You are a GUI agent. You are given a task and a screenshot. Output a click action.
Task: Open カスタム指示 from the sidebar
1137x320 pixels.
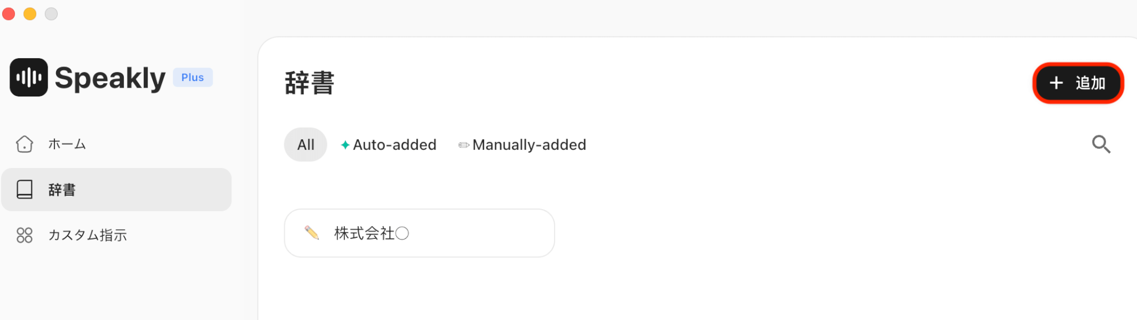pyautogui.click(x=87, y=235)
